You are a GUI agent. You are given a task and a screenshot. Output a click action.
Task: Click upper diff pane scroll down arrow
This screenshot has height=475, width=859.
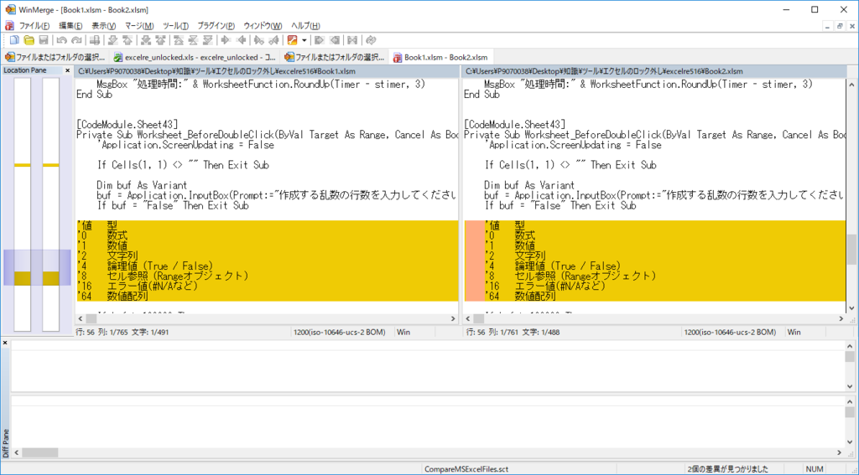(850, 386)
